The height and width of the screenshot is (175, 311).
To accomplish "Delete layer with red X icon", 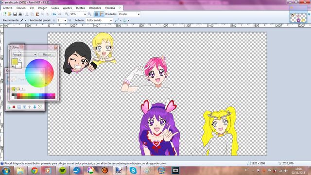I will (x=14, y=107).
